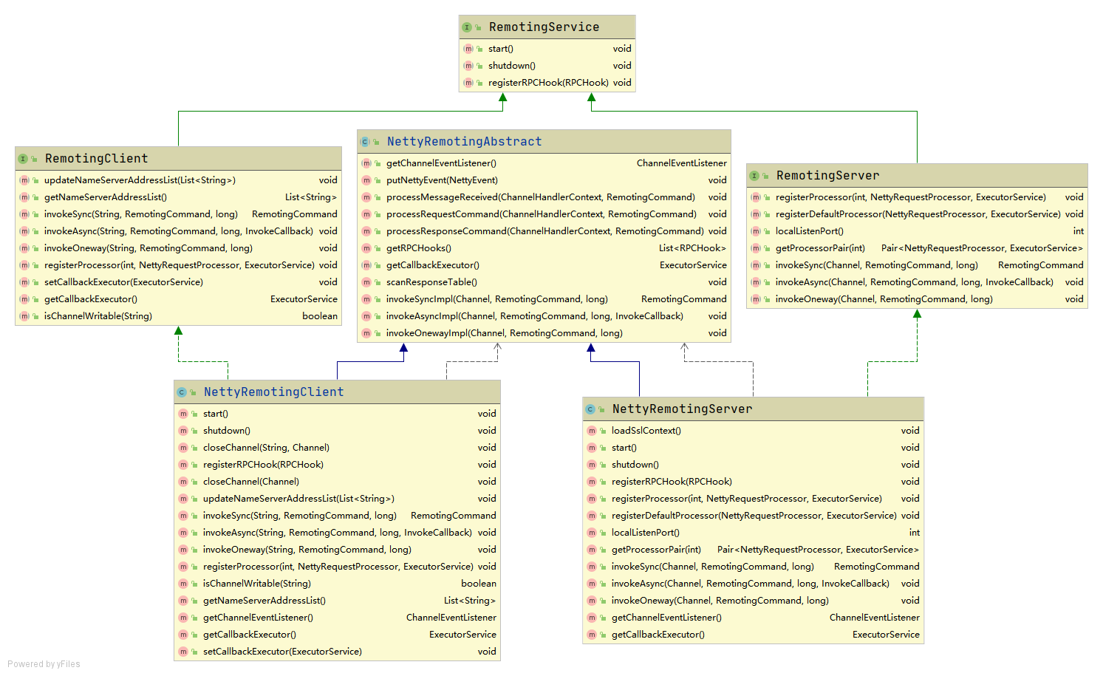Select closeChannel(String, Channel) in NettyRemotingClient
Screen dimensions: 1103x676
click(x=266, y=448)
